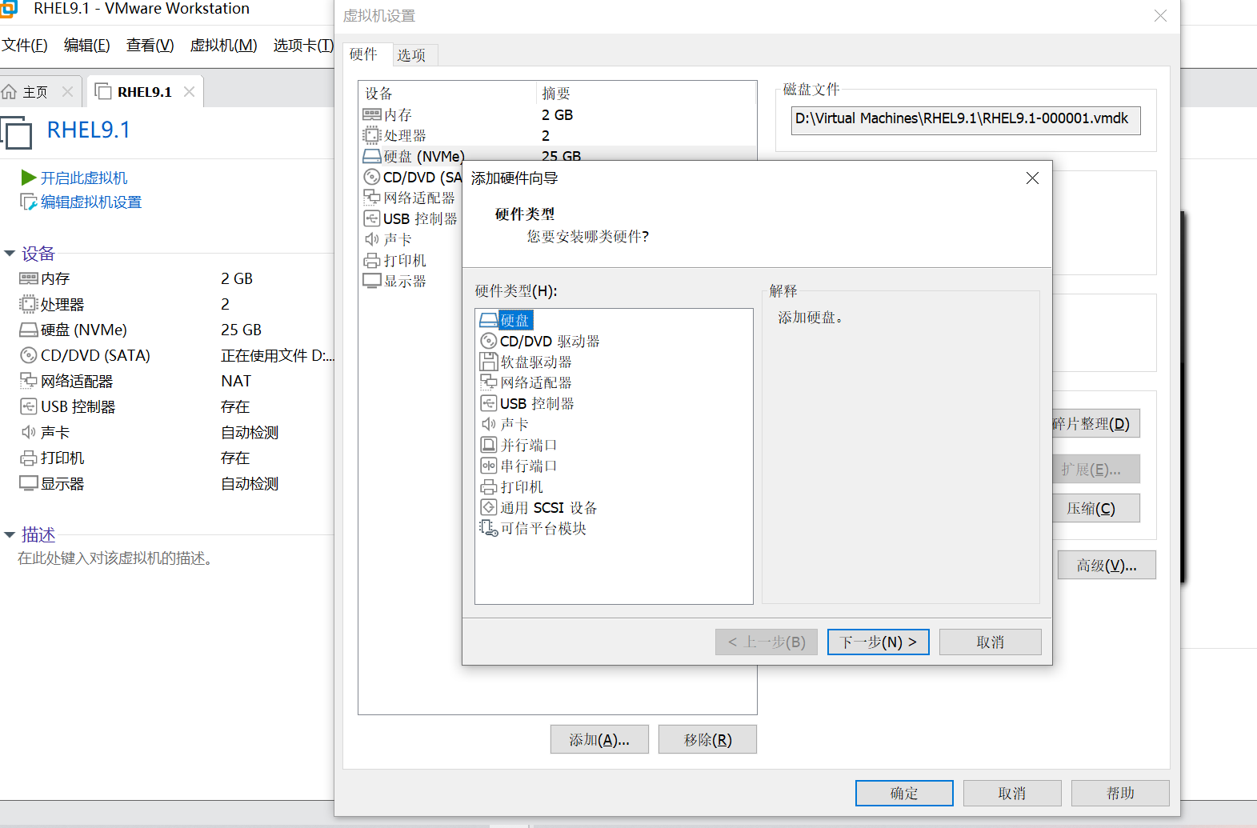Select the USB controller icon in the wizard list
This screenshot has height=828, width=1257.
click(488, 404)
